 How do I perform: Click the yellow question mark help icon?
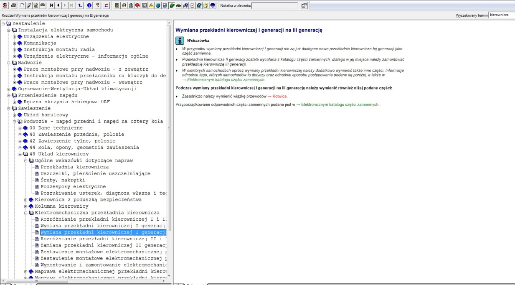click(98, 5)
